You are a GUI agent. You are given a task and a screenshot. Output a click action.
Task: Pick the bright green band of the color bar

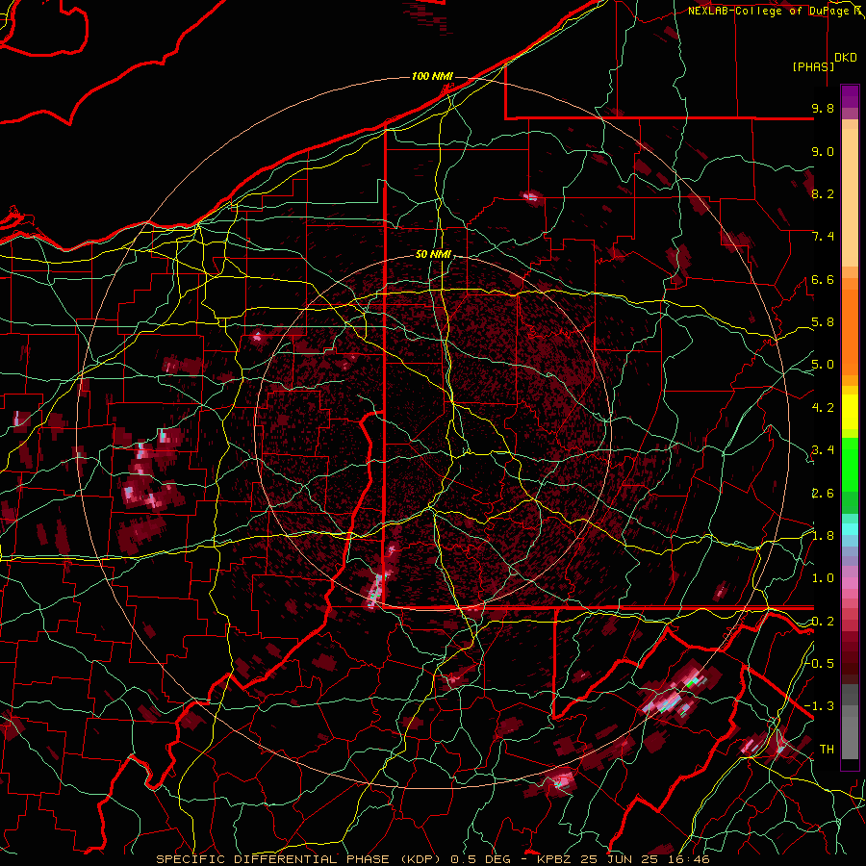(x=850, y=465)
